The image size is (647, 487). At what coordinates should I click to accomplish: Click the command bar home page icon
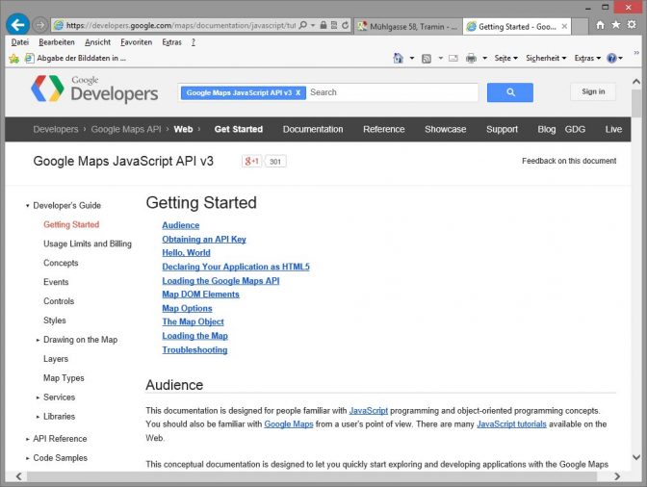tap(398, 58)
